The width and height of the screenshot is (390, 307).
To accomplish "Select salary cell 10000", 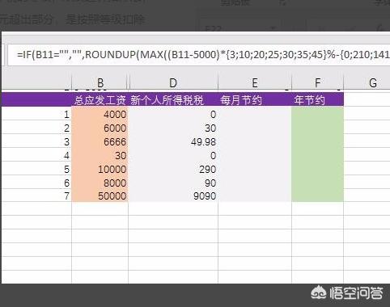I will [100, 169].
